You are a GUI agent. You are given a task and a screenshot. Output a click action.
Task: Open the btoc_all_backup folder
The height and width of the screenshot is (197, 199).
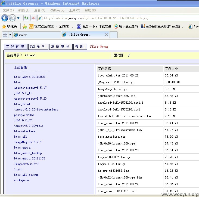[x=26, y=175]
